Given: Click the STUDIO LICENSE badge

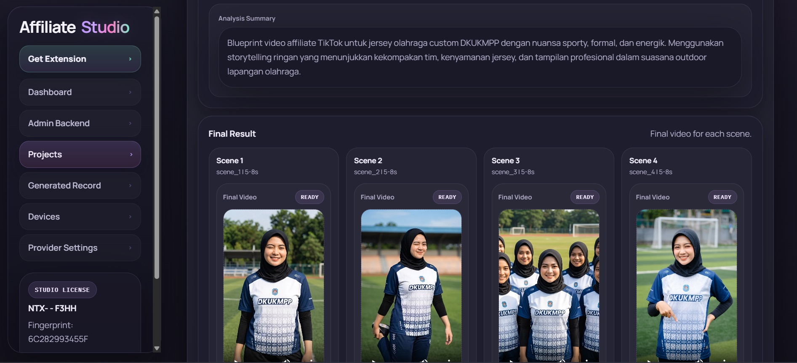Looking at the screenshot, I should click(x=62, y=290).
